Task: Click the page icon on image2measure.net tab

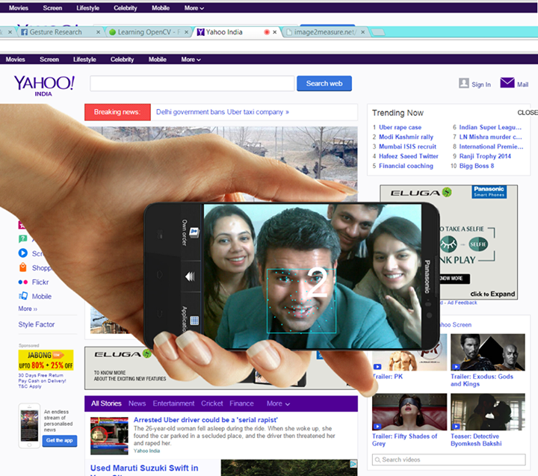Action: coord(289,32)
